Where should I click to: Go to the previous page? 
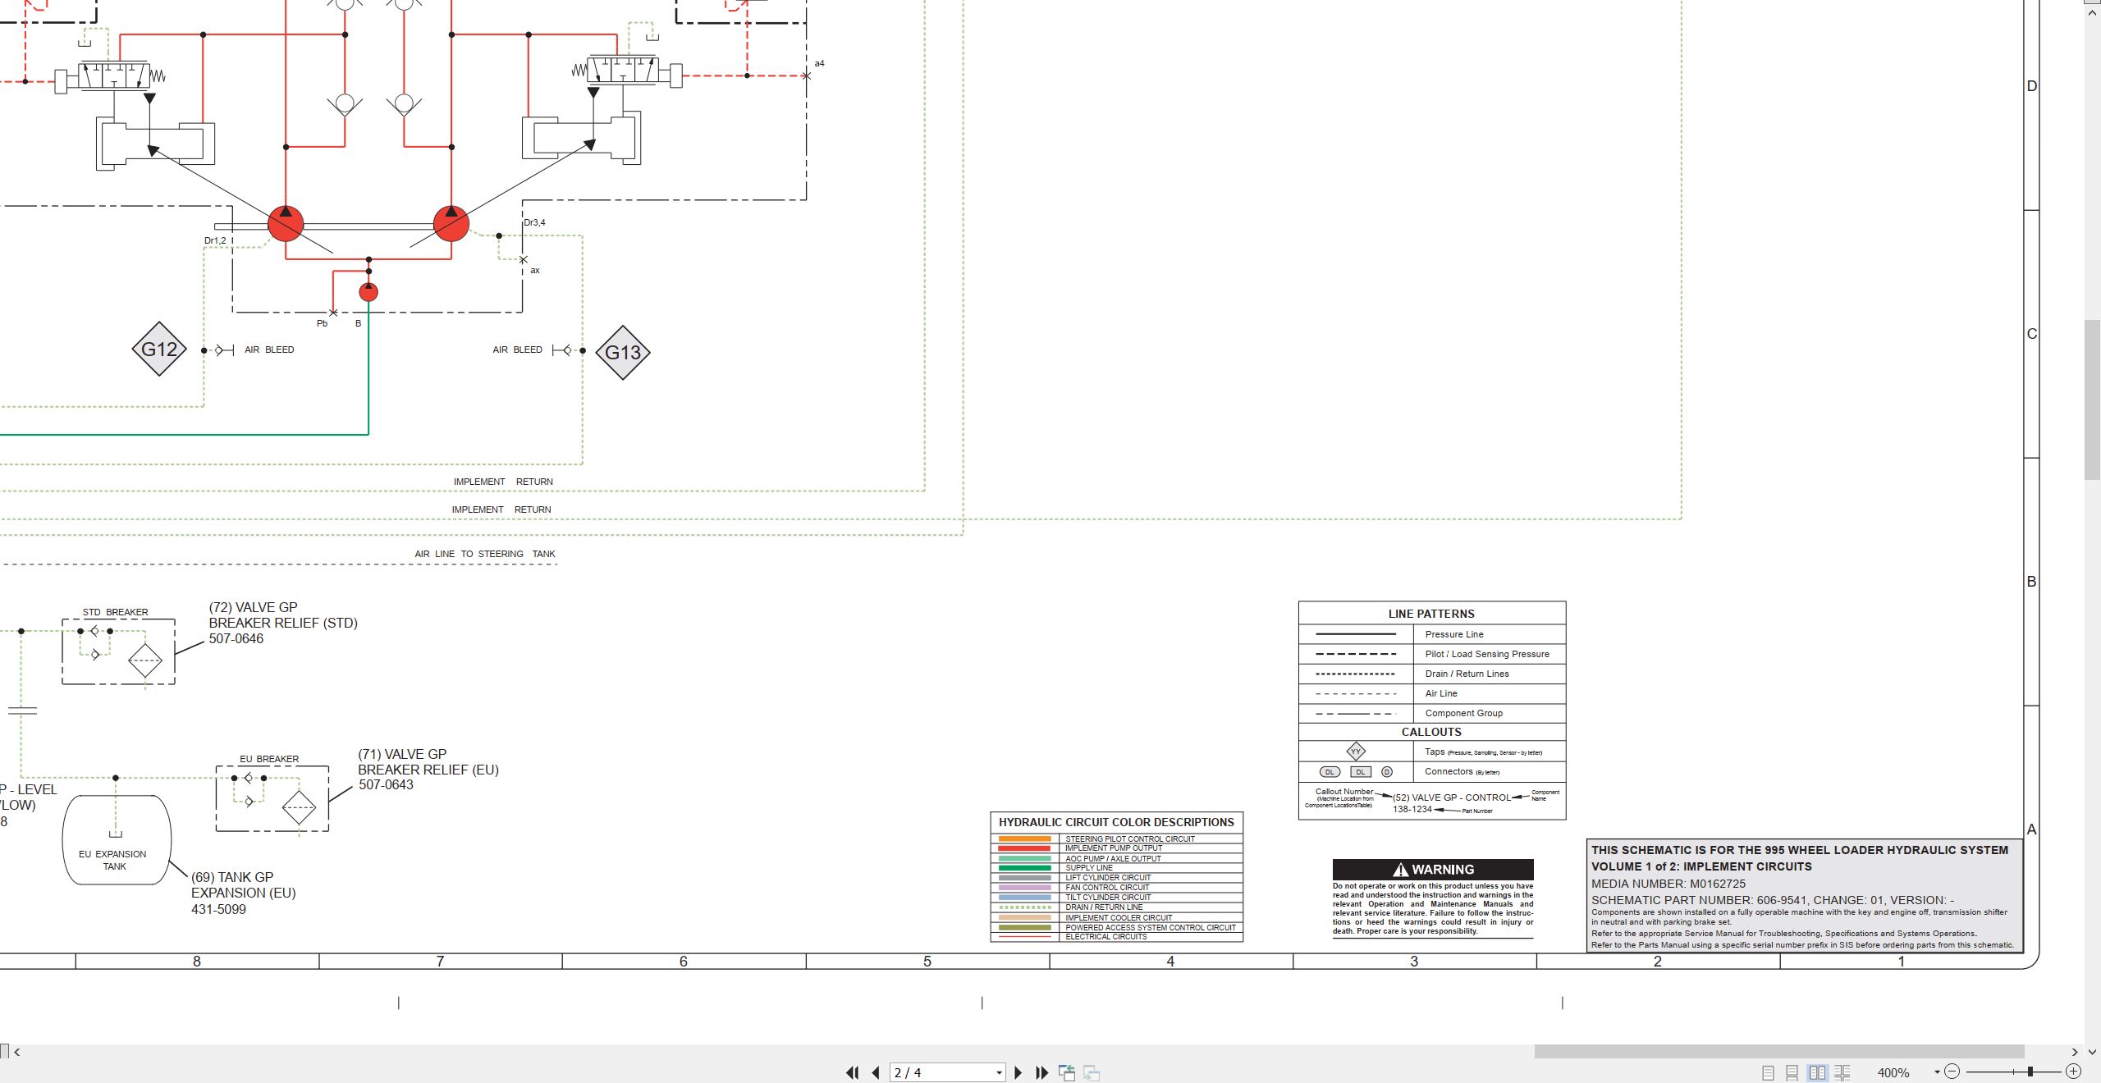[x=876, y=1072]
